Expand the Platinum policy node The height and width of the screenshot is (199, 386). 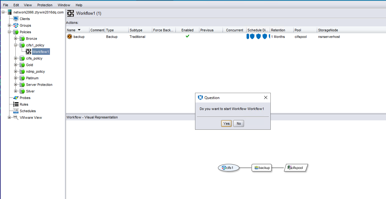pyautogui.click(x=16, y=78)
